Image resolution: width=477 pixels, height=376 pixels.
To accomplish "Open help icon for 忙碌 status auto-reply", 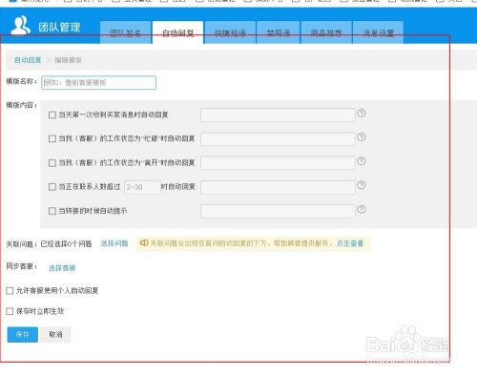I will (x=362, y=136).
